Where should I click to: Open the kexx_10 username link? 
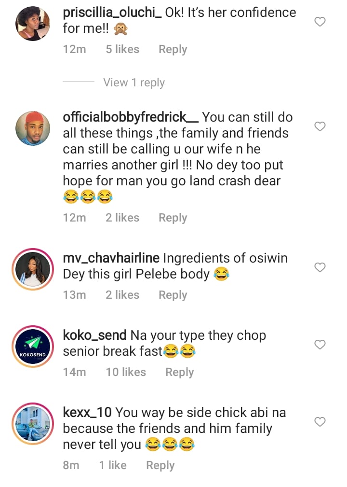pyautogui.click(x=87, y=413)
